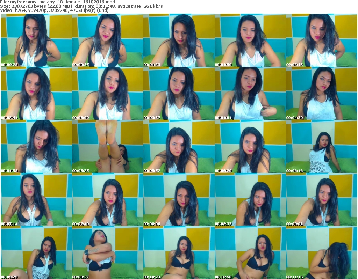Open the thumbnail at 00:01:23
358x279 pixels.
click(x=179, y=40)
